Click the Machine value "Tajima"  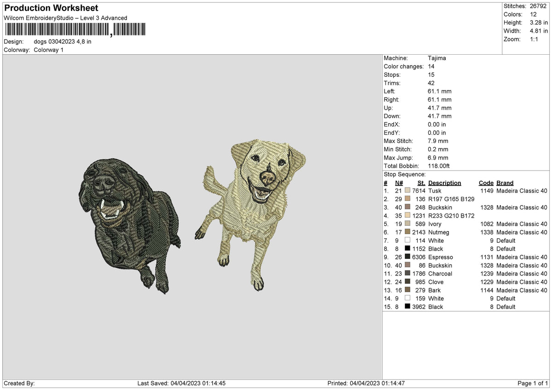(x=437, y=58)
